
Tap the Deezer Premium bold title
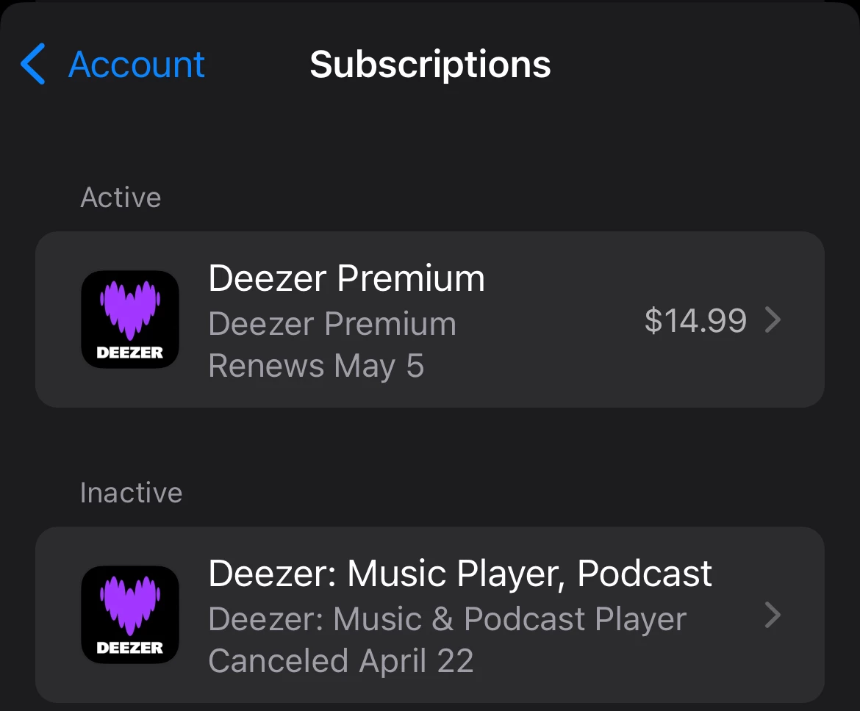coord(347,278)
